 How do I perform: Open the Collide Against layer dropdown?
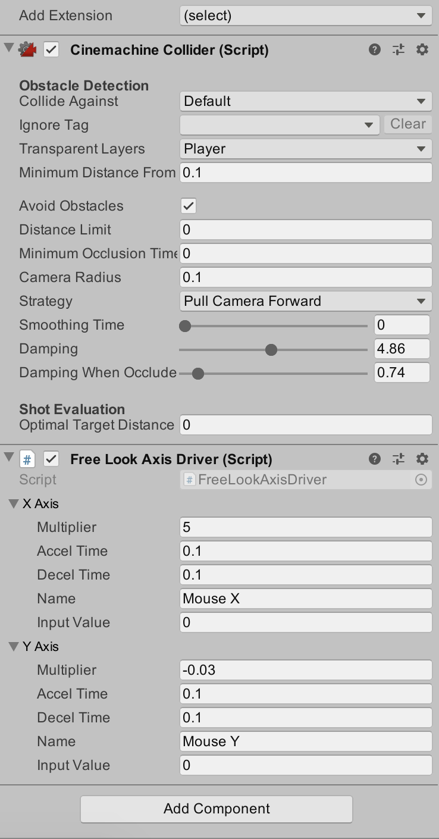point(306,101)
